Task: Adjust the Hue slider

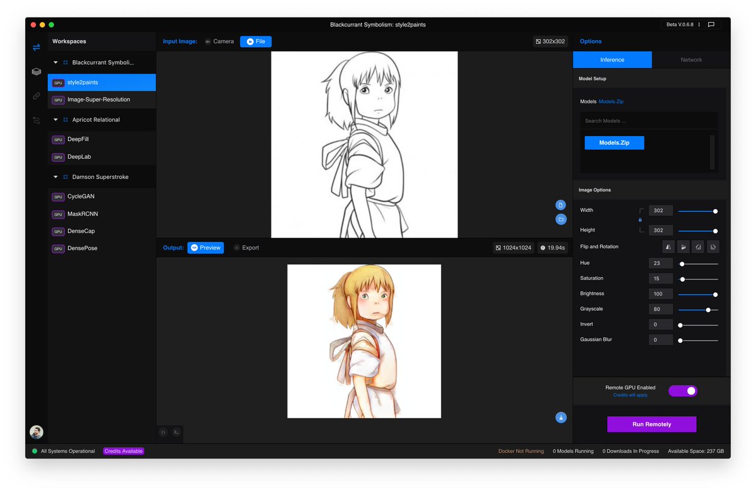Action: click(698, 264)
